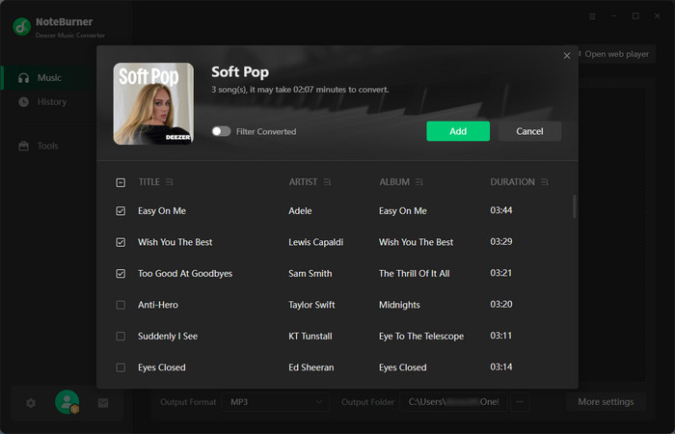
Task: Switch to the Tools sidebar tab
Action: (x=48, y=146)
